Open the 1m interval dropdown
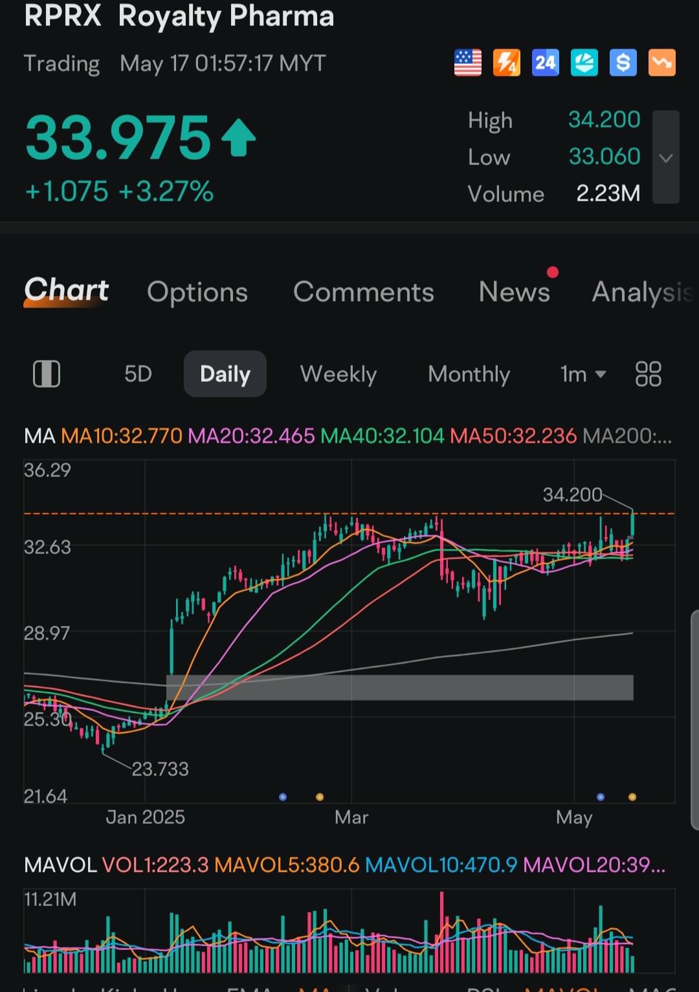The image size is (699, 992). [583, 374]
